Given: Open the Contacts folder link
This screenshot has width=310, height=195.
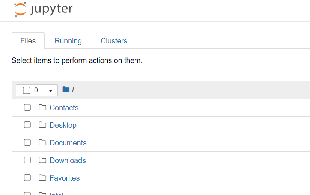Looking at the screenshot, I should point(64,108).
